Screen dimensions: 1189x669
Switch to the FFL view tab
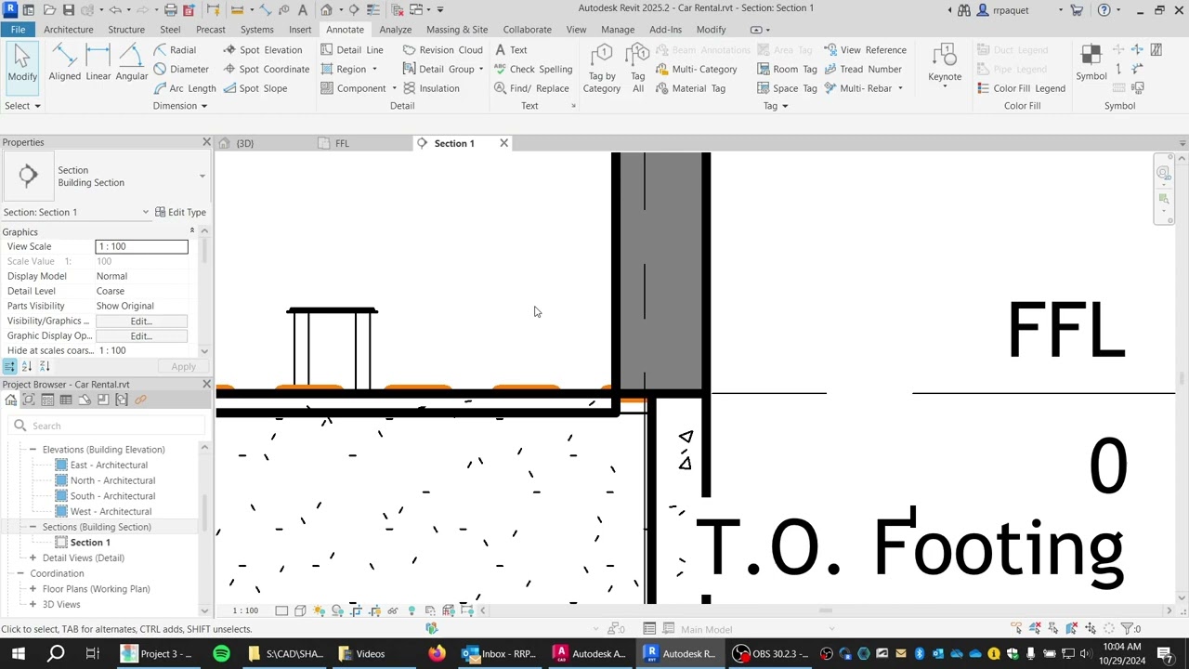coord(342,143)
